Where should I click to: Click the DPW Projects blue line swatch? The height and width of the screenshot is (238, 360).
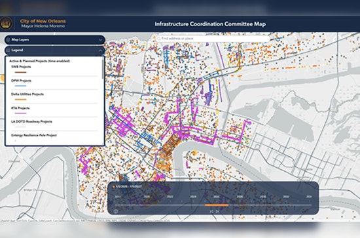[21, 86]
